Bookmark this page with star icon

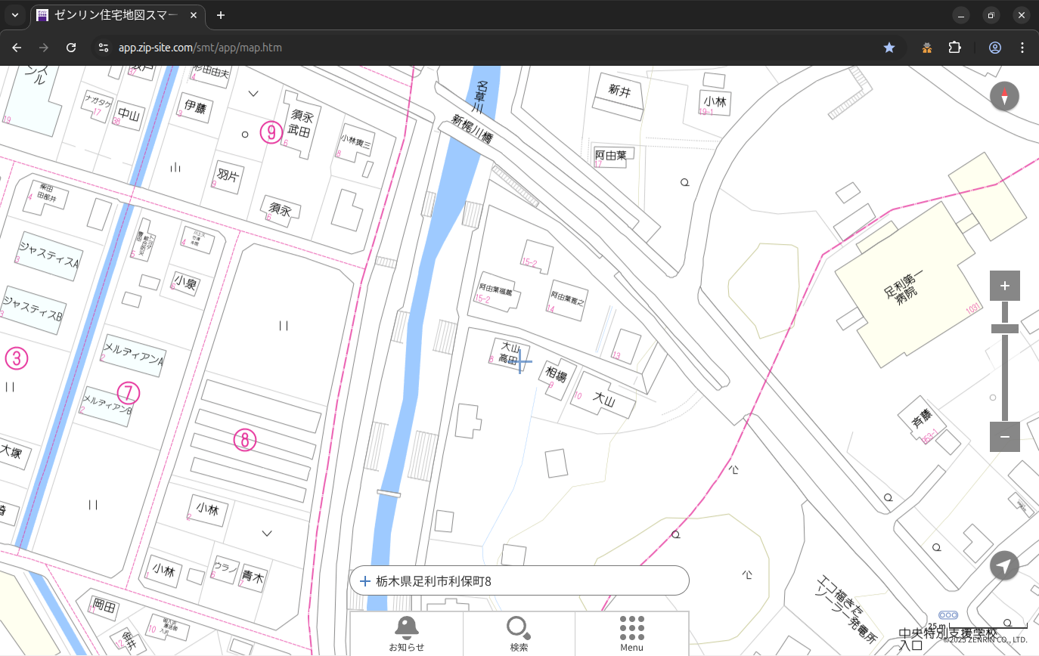pyautogui.click(x=889, y=48)
